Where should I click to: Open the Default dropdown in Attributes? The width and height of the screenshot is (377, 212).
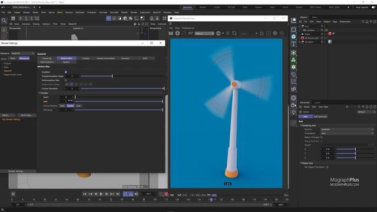click(366, 112)
